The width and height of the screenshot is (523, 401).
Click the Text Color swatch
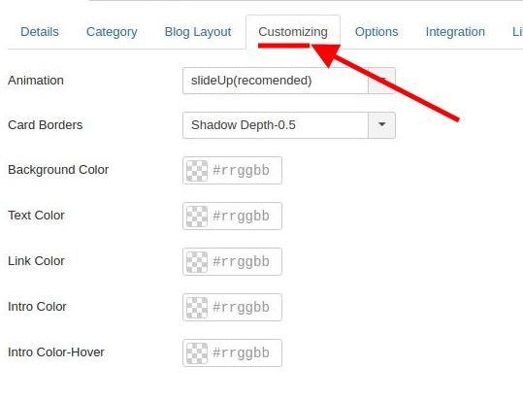[197, 216]
